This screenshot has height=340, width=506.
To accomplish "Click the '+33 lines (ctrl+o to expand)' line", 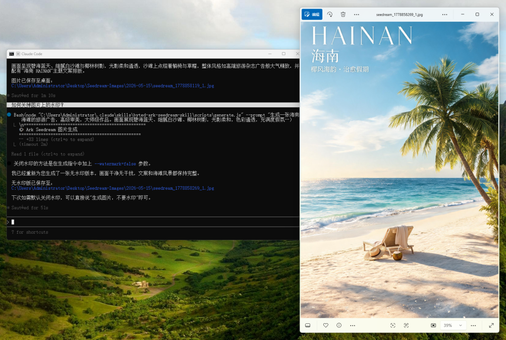I will (x=60, y=139).
